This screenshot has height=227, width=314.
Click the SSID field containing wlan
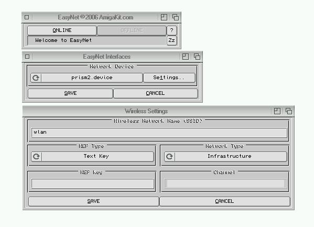point(159,133)
